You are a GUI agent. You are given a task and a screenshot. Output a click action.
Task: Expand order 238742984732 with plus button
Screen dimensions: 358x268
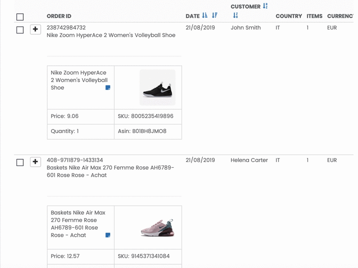click(x=35, y=30)
